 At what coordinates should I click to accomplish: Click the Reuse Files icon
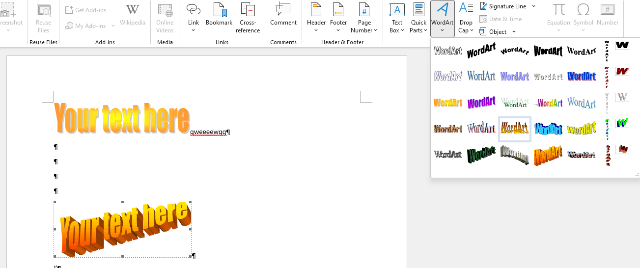tap(44, 18)
